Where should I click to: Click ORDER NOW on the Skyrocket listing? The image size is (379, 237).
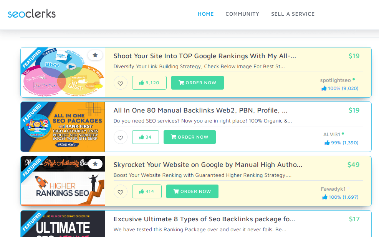[x=192, y=191]
